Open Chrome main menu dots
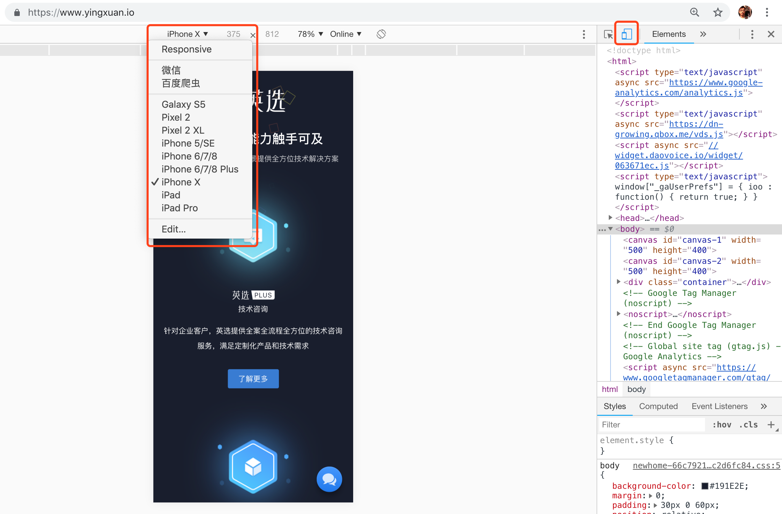782x514 pixels. click(767, 12)
